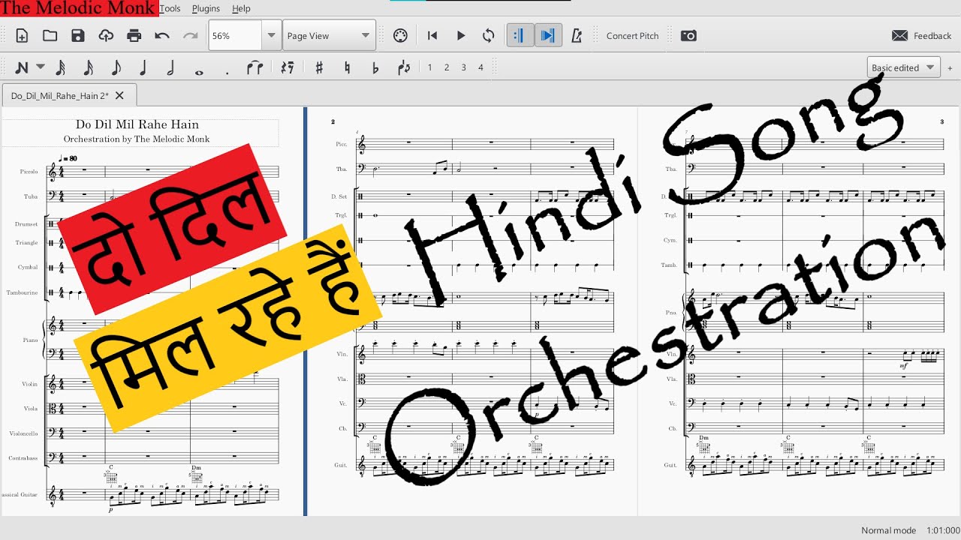Screen dimensions: 961x540
Task: Start playback with the Play button
Action: [461, 36]
